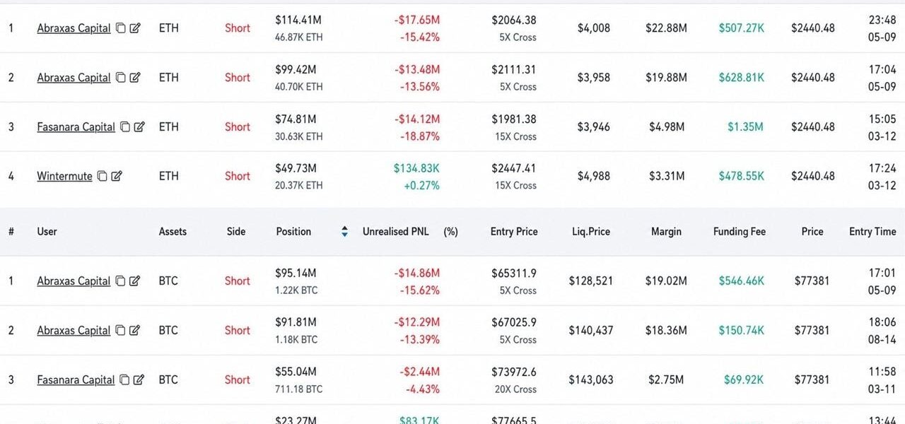Copy Wintermute address icon
Viewport: 905px width, 424px height.
click(103, 176)
